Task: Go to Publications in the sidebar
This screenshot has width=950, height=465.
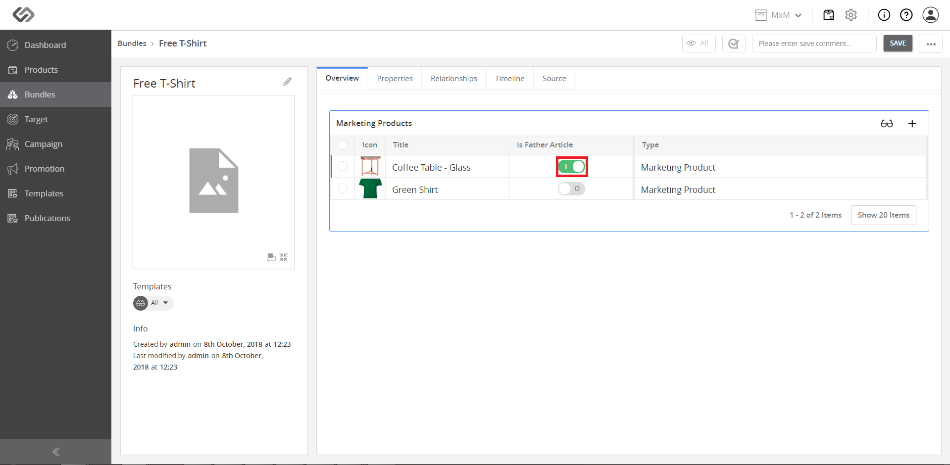Action: pyautogui.click(x=55, y=218)
